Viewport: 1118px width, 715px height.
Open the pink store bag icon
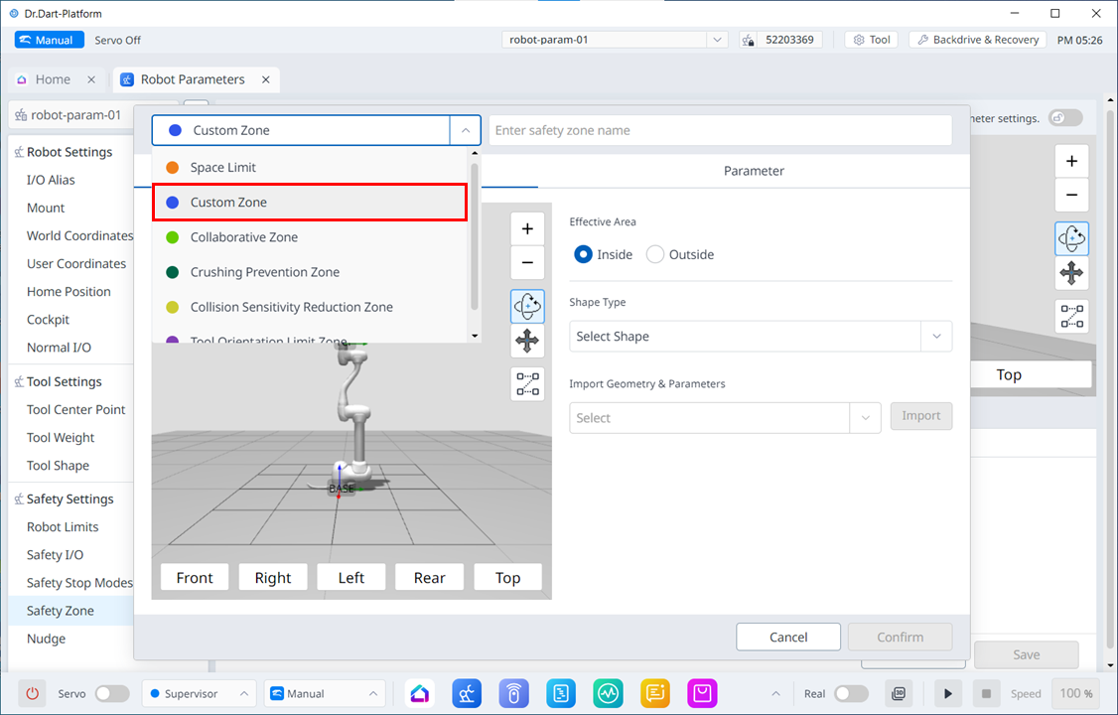coord(702,693)
